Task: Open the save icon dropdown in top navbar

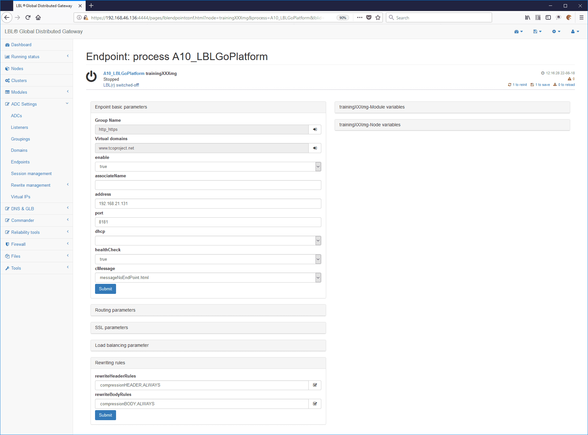Action: click(537, 31)
